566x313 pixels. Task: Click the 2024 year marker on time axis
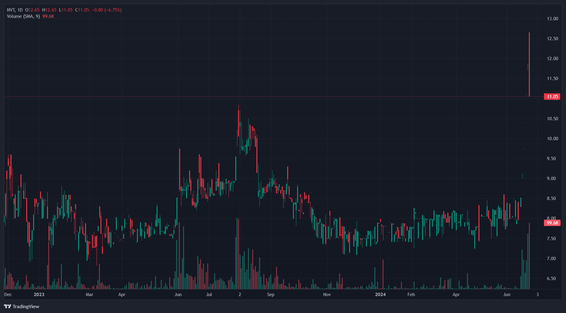[x=380, y=295]
